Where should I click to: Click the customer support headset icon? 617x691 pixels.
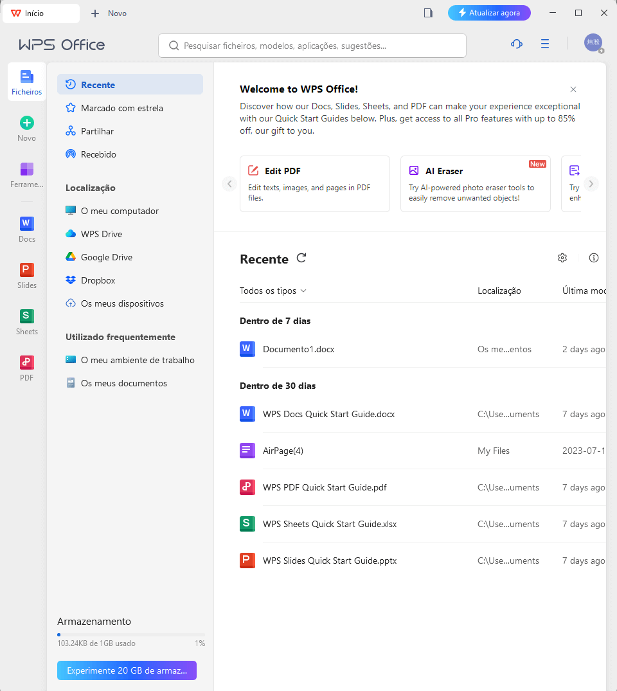pyautogui.click(x=517, y=44)
